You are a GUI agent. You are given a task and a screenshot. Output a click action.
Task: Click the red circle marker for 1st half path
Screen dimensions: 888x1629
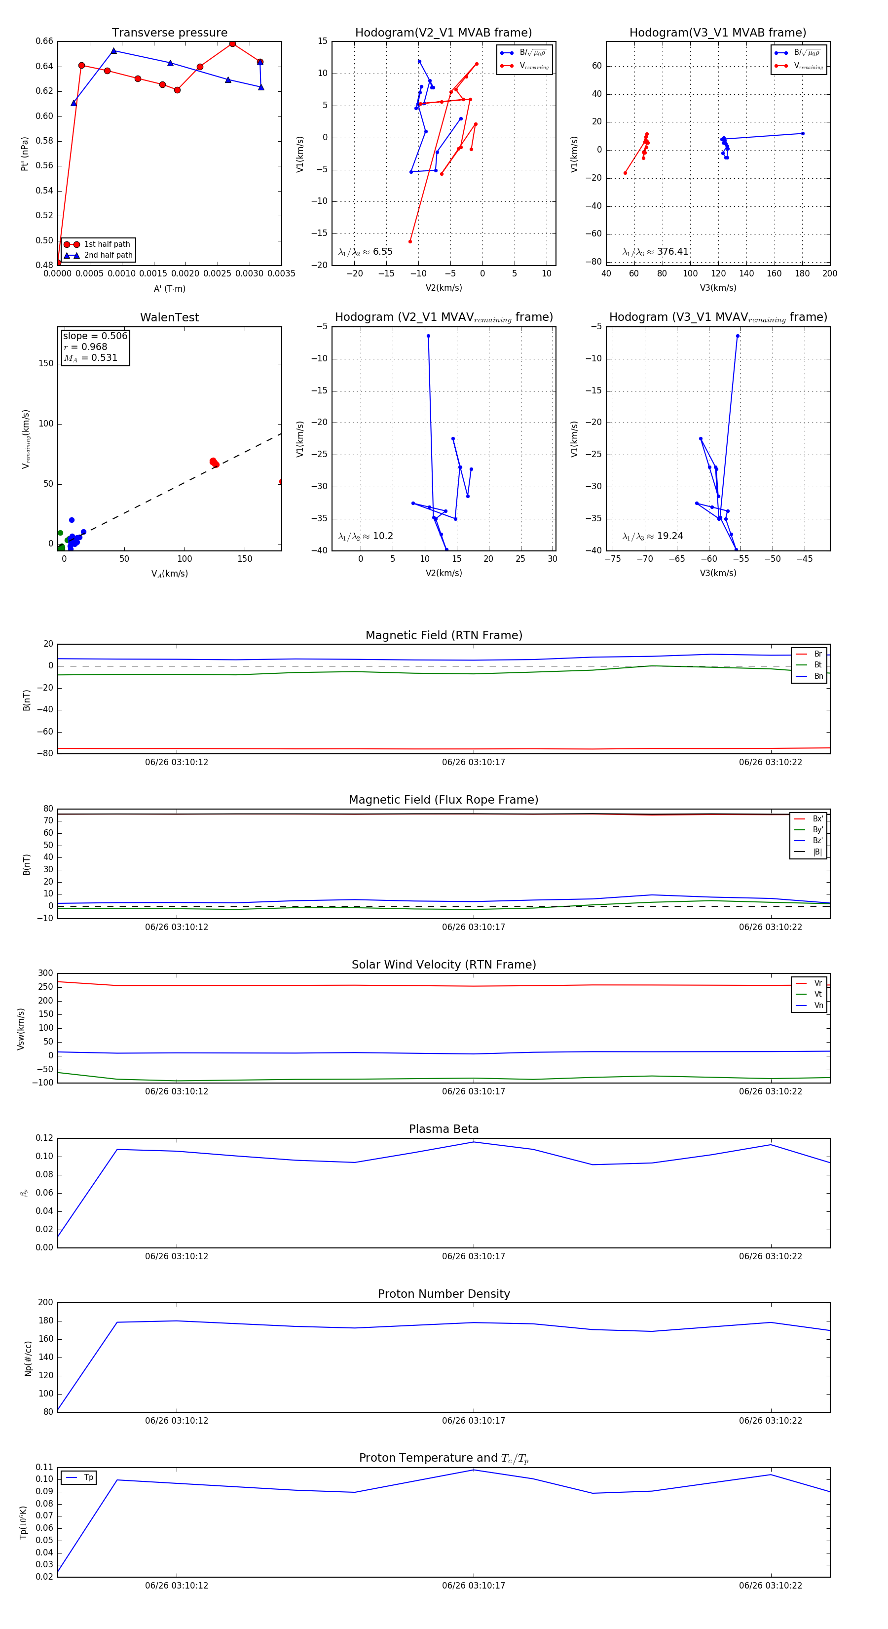pos(72,244)
